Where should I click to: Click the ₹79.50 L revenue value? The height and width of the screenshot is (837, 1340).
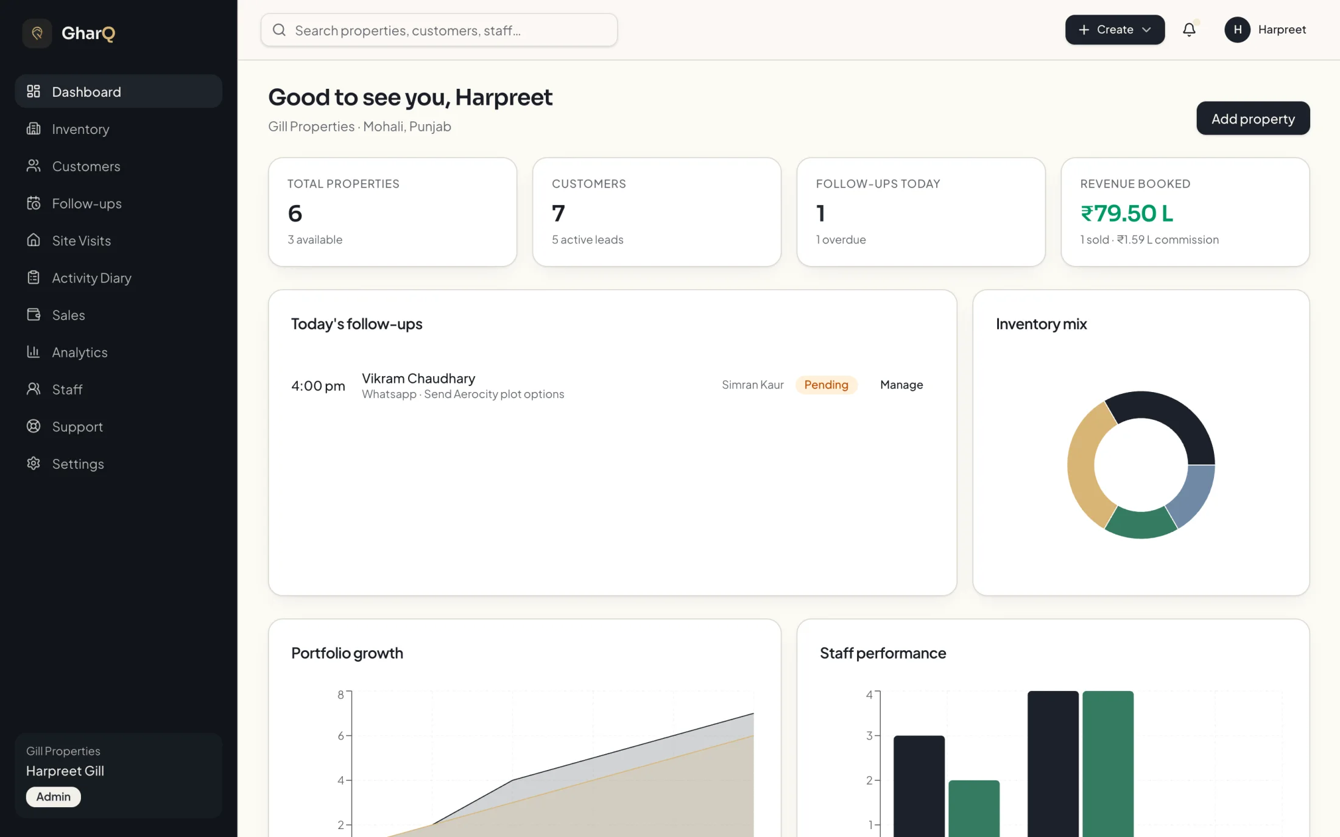pos(1127,213)
